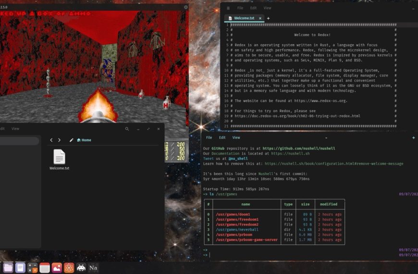
Task: Open the space invader games icon
Action: (81, 268)
